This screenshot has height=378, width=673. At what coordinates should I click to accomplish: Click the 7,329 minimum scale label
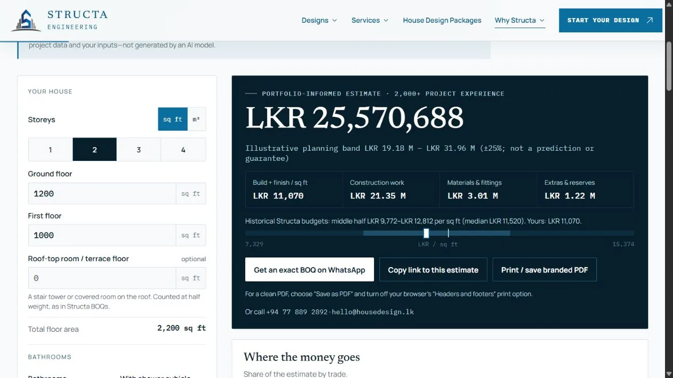click(254, 244)
